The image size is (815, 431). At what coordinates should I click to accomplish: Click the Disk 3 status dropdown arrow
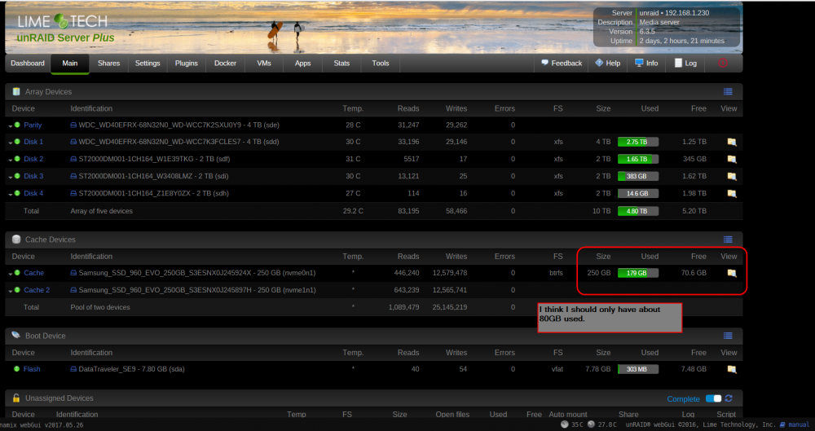(11, 177)
